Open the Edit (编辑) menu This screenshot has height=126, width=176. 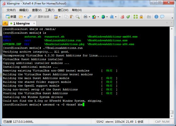[24, 10]
